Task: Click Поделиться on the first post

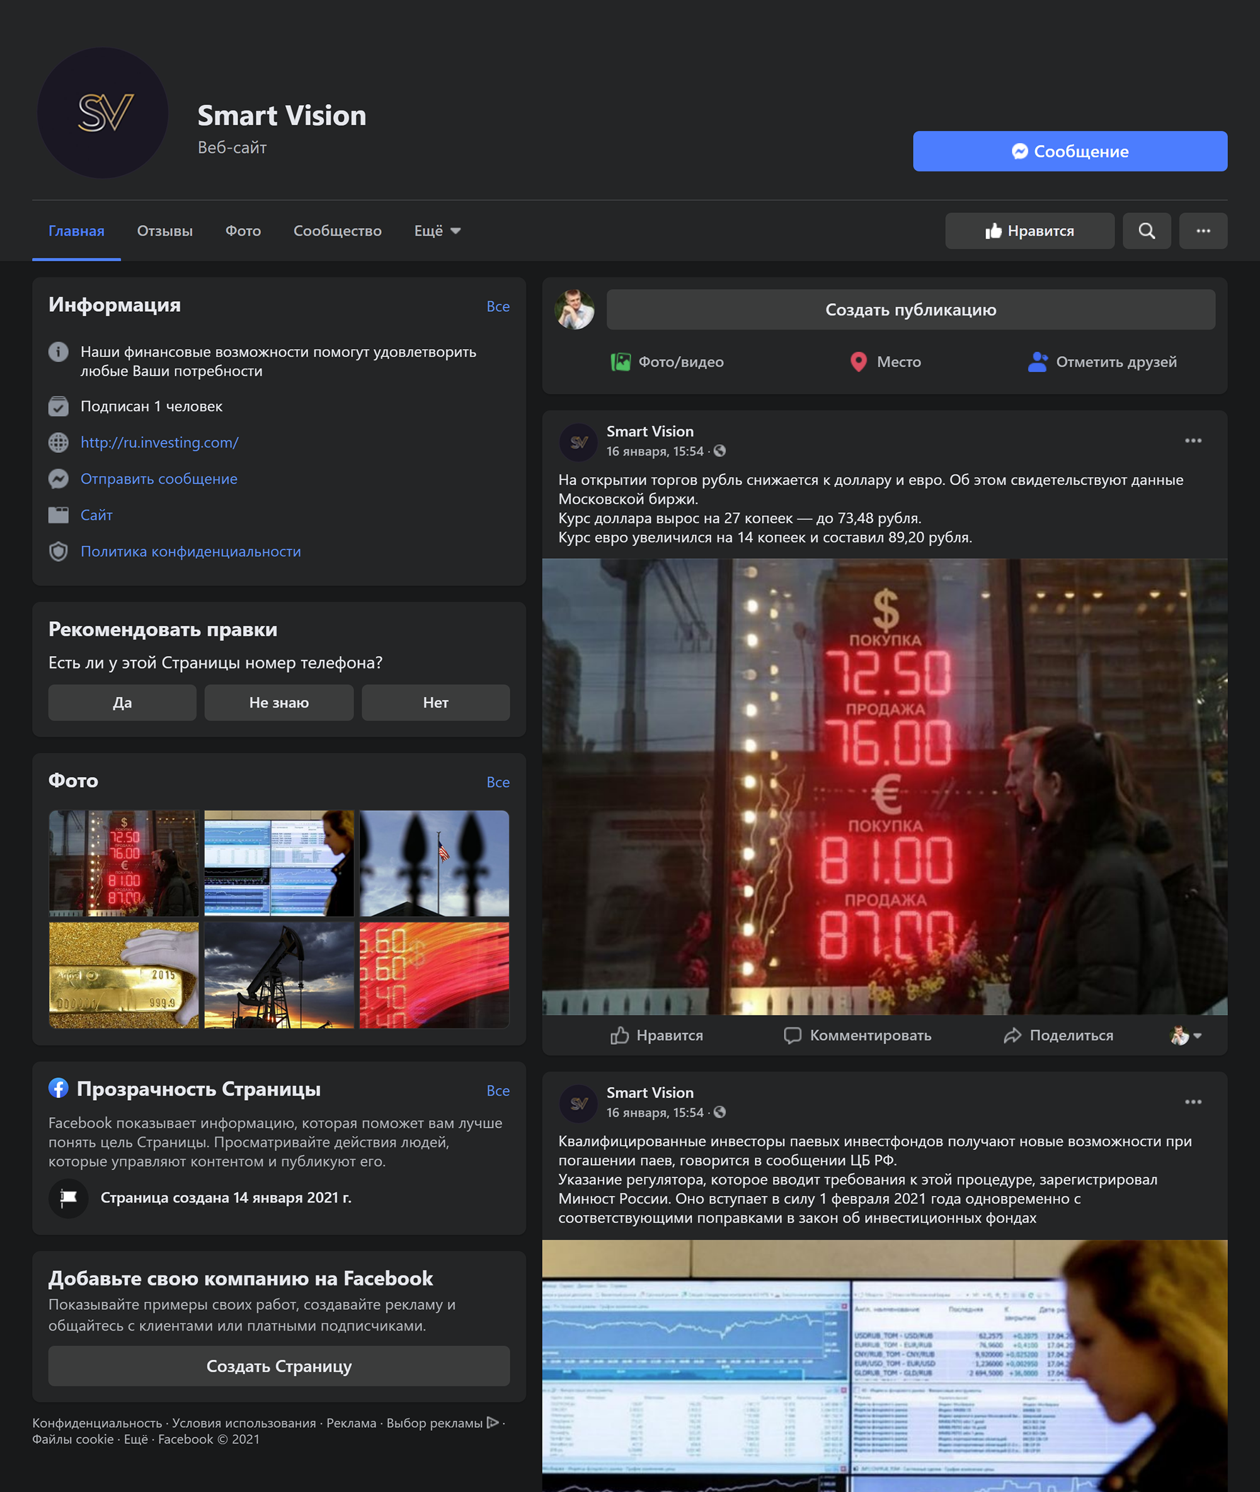Action: click(x=1058, y=1035)
